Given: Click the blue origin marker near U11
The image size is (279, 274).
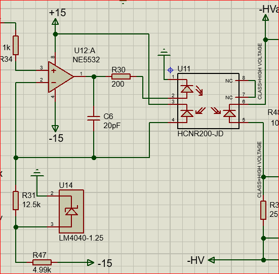Looking at the screenshot, I should [x=170, y=70].
